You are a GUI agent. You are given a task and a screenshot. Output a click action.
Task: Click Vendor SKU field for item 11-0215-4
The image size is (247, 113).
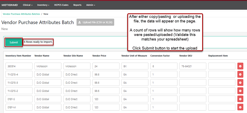pyautogui.click(x=193, y=74)
